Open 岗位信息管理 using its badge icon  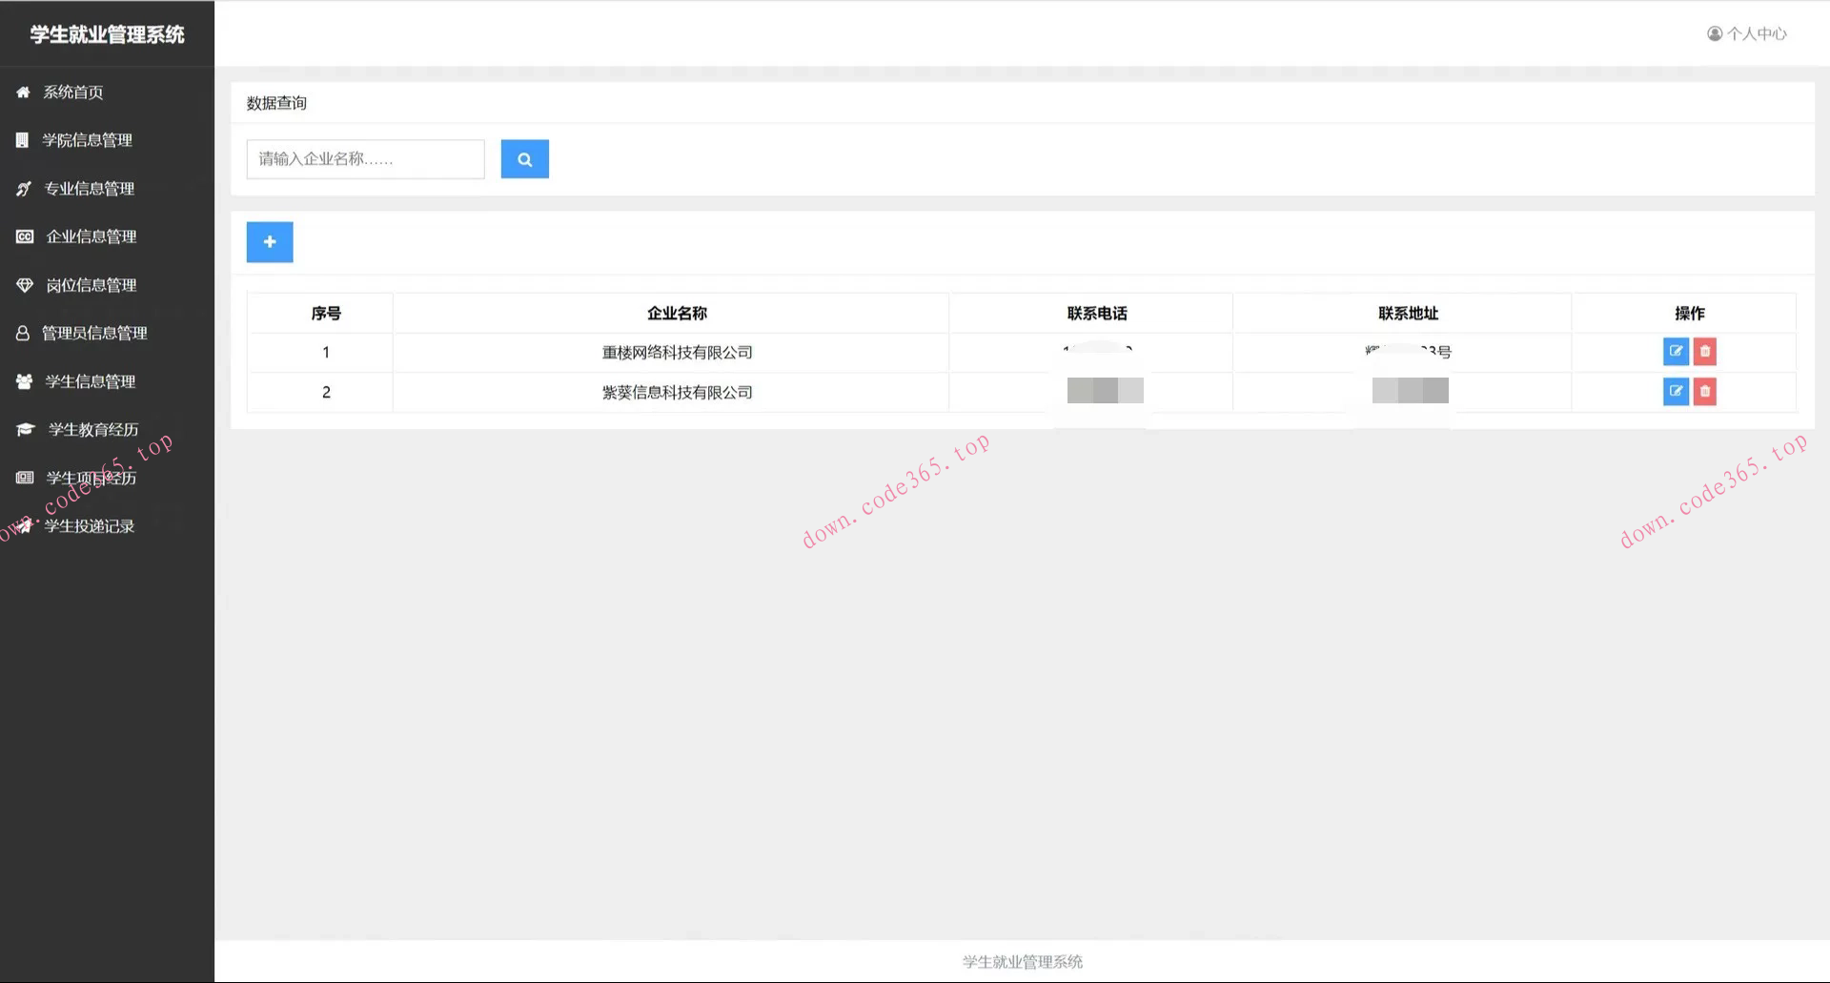pos(23,284)
